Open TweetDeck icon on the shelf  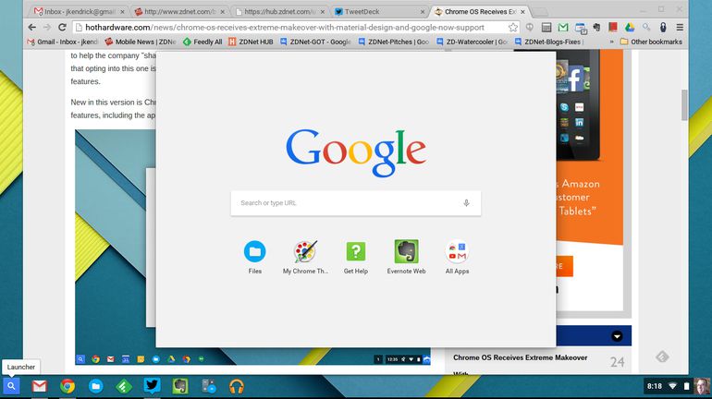153,386
